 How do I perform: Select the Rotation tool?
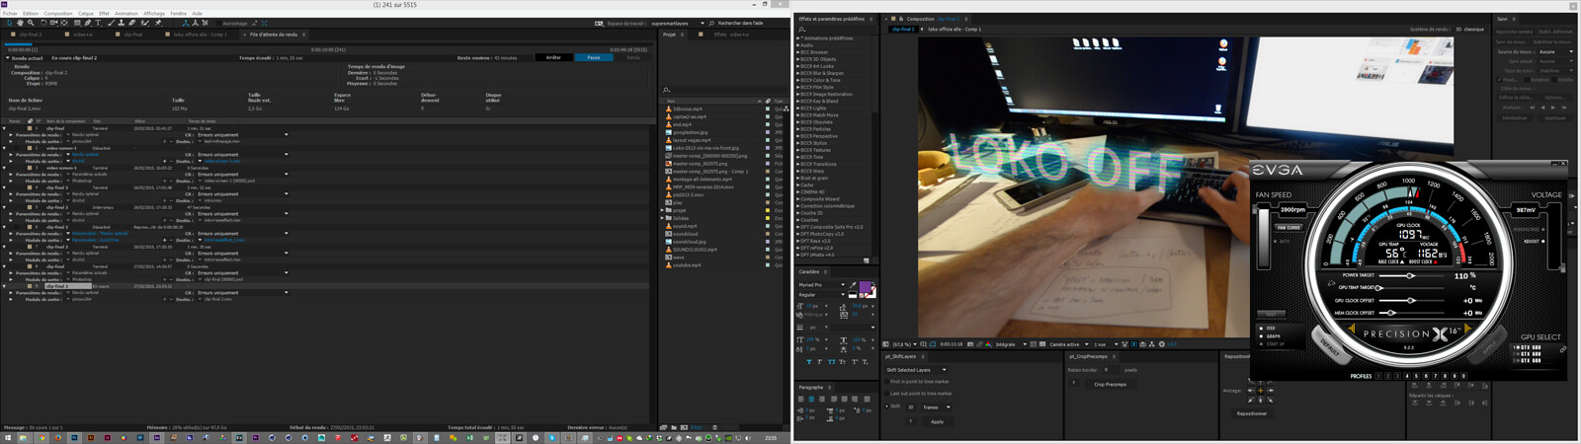[x=43, y=23]
